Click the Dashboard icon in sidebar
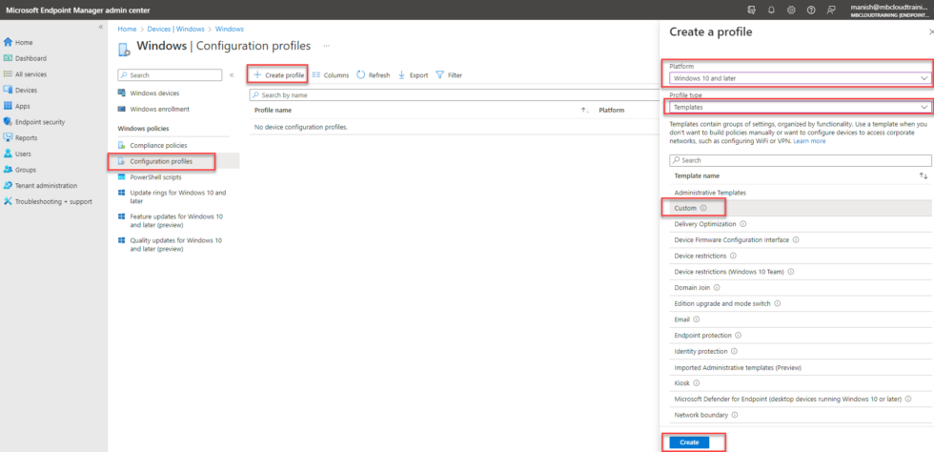This screenshot has width=934, height=452. point(8,58)
